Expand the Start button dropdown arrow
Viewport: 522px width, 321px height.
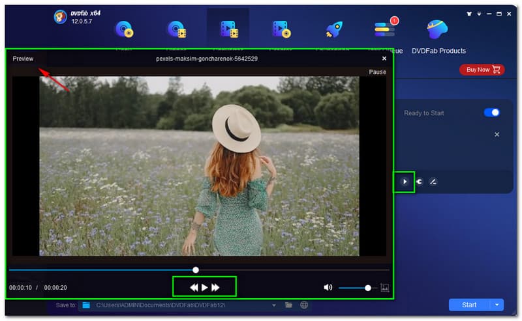click(x=497, y=305)
